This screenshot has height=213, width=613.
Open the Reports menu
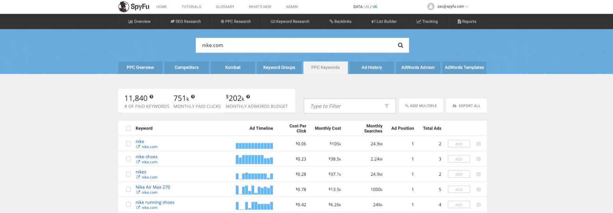[467, 21]
